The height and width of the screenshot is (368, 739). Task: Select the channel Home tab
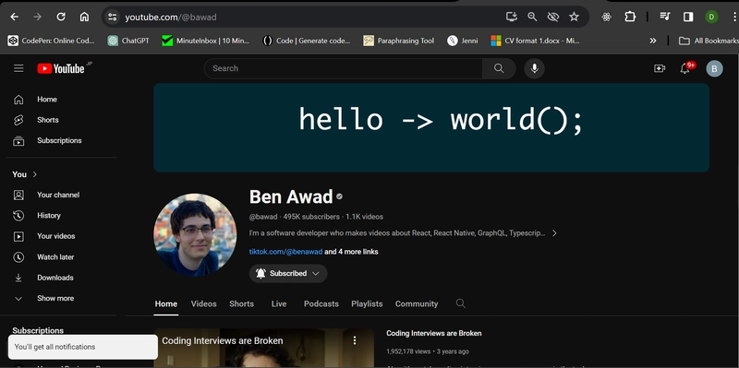click(166, 304)
